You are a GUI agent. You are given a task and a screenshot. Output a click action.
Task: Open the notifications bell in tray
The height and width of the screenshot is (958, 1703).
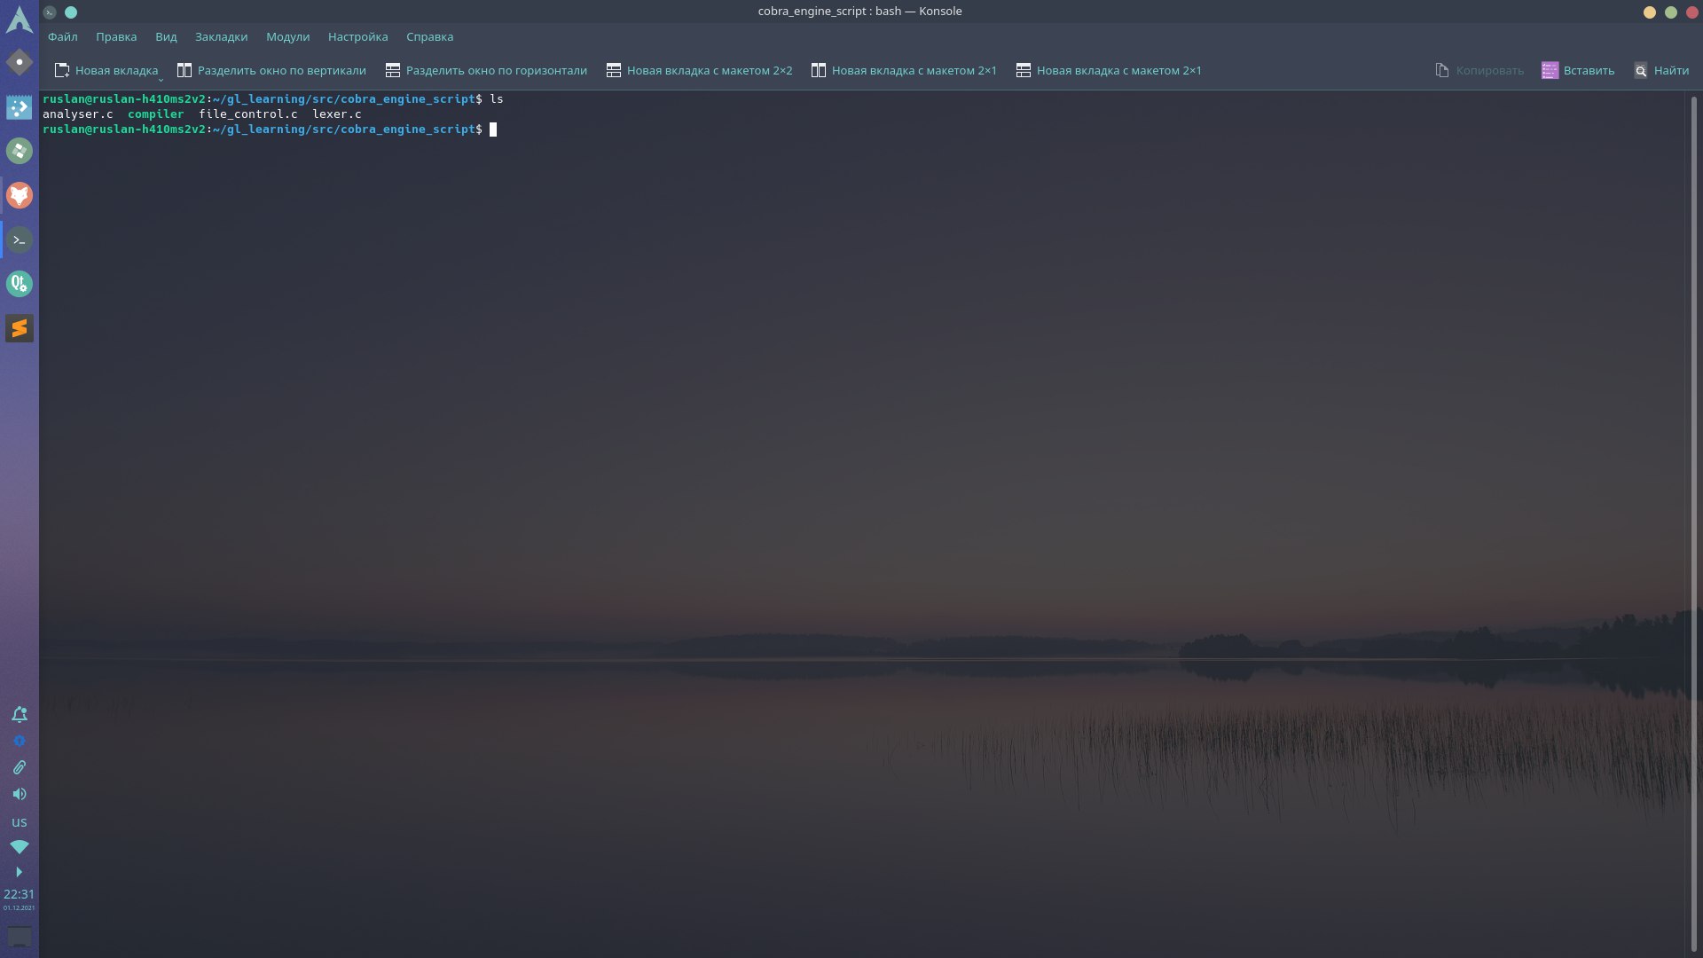(20, 714)
